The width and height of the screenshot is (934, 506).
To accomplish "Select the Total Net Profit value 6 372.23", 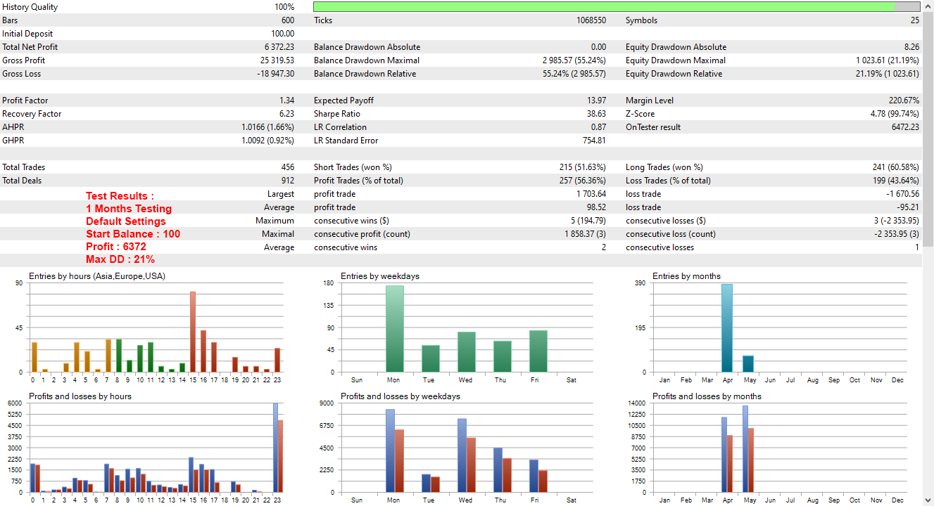I will click(x=279, y=47).
